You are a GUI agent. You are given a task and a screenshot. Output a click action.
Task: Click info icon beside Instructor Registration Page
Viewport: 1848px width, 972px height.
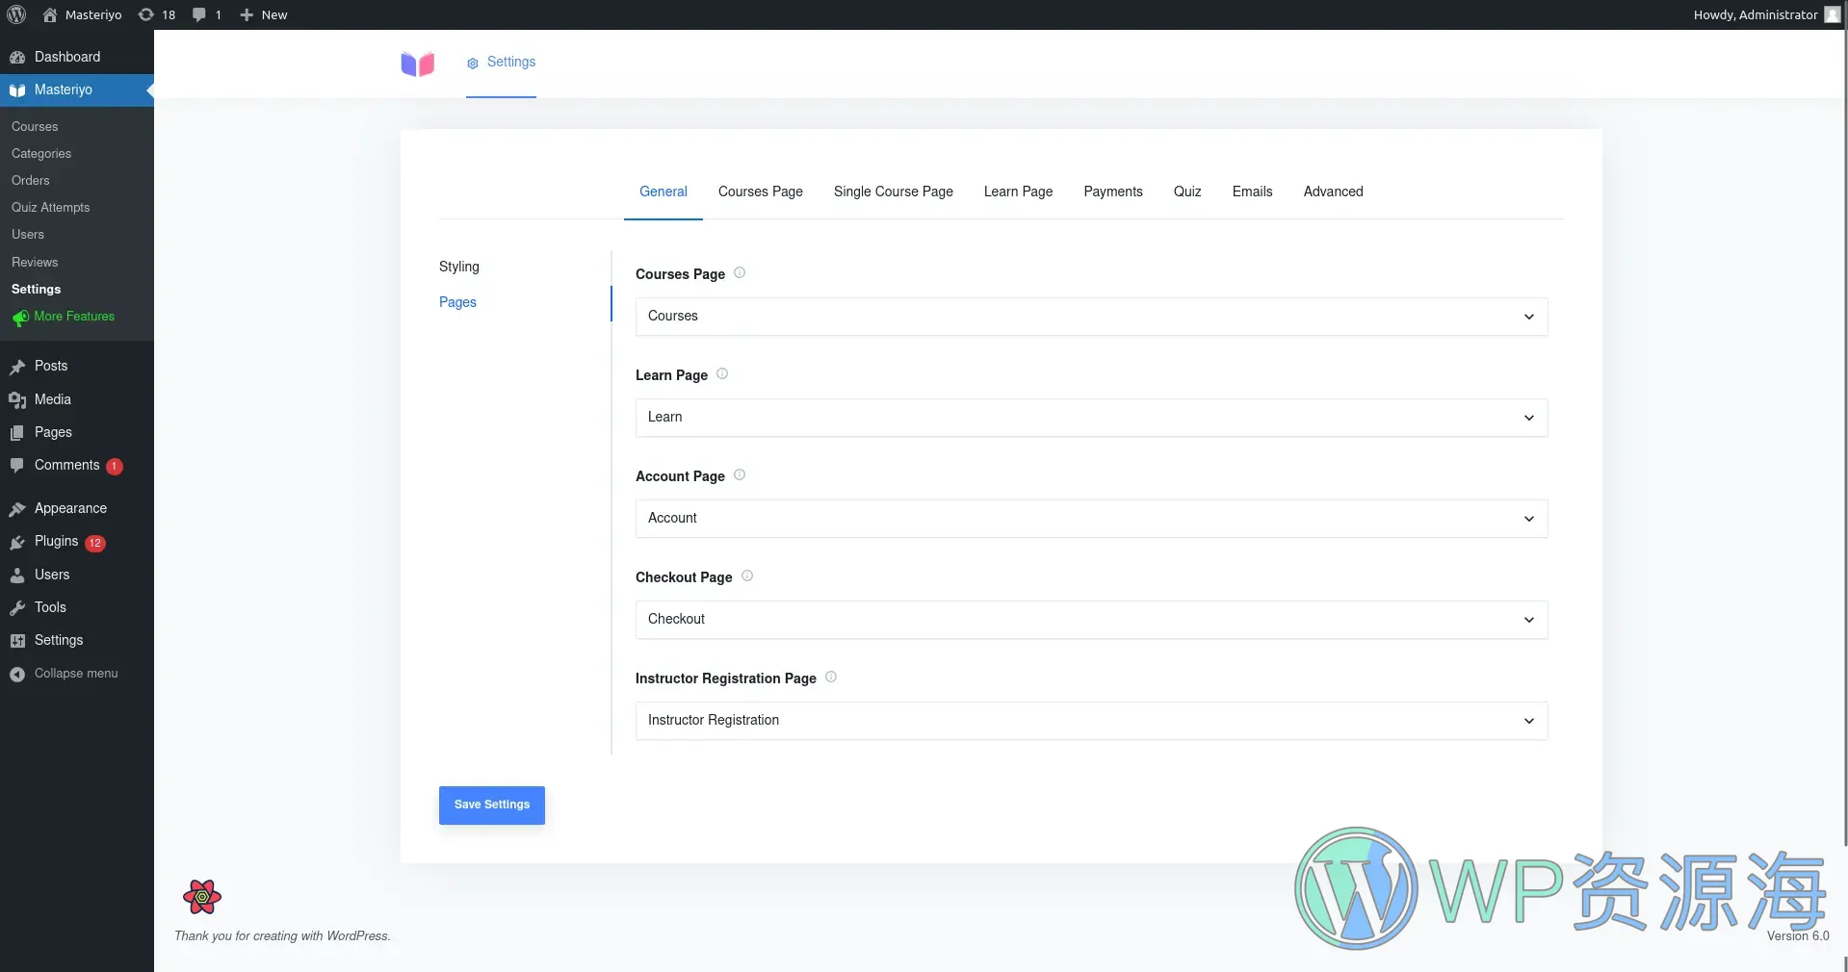831,678
